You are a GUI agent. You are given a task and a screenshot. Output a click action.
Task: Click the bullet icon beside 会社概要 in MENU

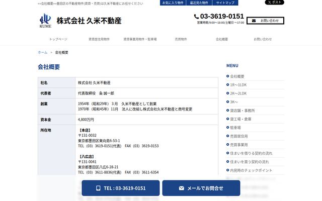coord(227,76)
